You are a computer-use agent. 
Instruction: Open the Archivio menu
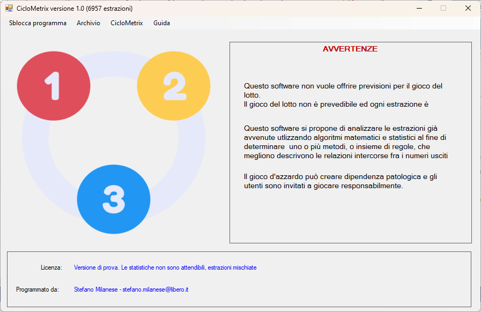coord(88,23)
